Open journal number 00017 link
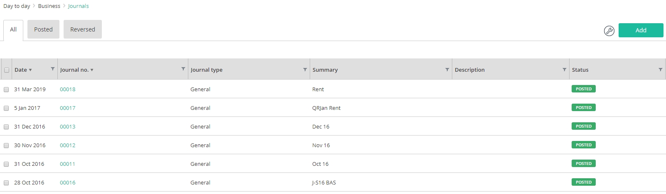Screen dimensions: 666x194 (x=68, y=108)
